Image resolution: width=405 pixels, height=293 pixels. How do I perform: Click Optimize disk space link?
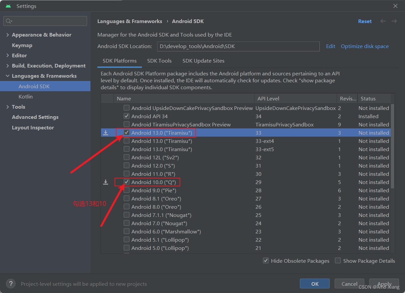tap(365, 46)
